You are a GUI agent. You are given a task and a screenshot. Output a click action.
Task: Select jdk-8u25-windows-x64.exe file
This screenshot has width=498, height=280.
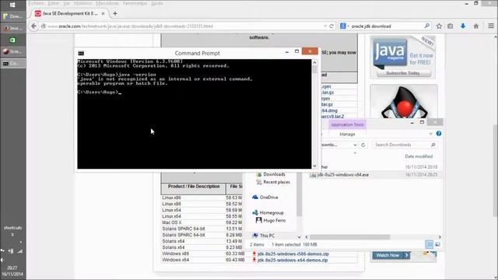click(342, 175)
